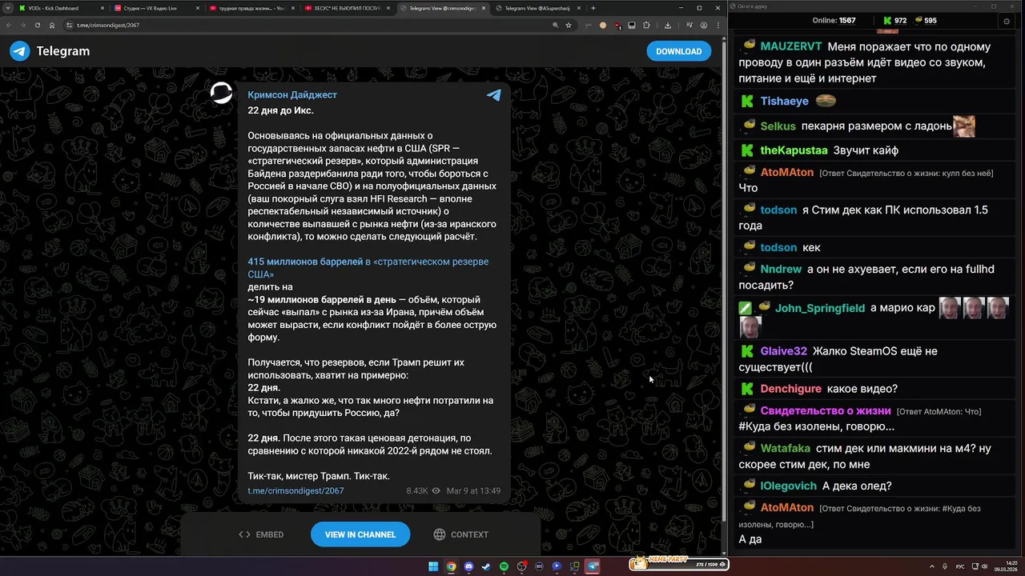The image size is (1025, 576).
Task: Open the Кримсон Дайджест channel name link
Action: click(x=292, y=94)
